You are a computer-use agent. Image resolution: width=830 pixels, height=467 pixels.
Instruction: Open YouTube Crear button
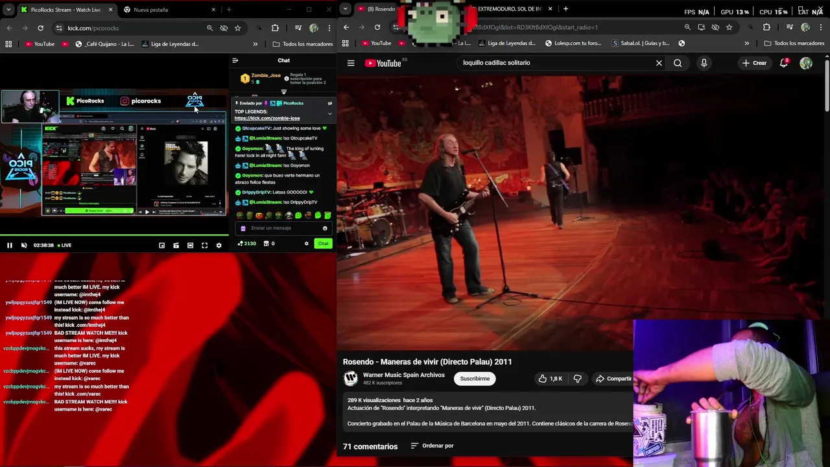tap(755, 63)
